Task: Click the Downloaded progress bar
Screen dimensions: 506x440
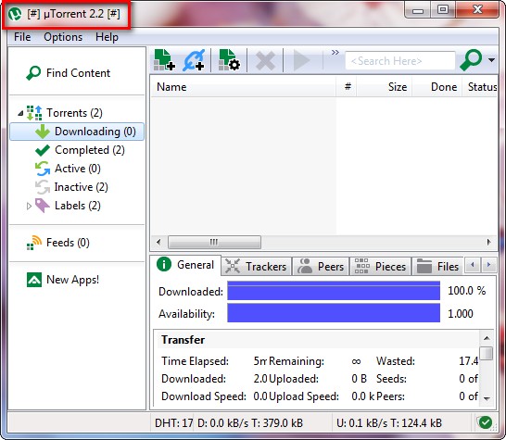Action: [334, 291]
